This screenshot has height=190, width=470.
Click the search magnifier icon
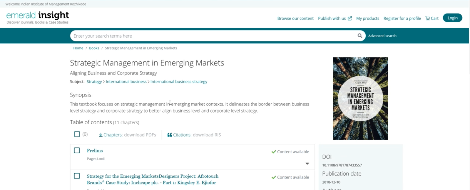tap(359, 36)
